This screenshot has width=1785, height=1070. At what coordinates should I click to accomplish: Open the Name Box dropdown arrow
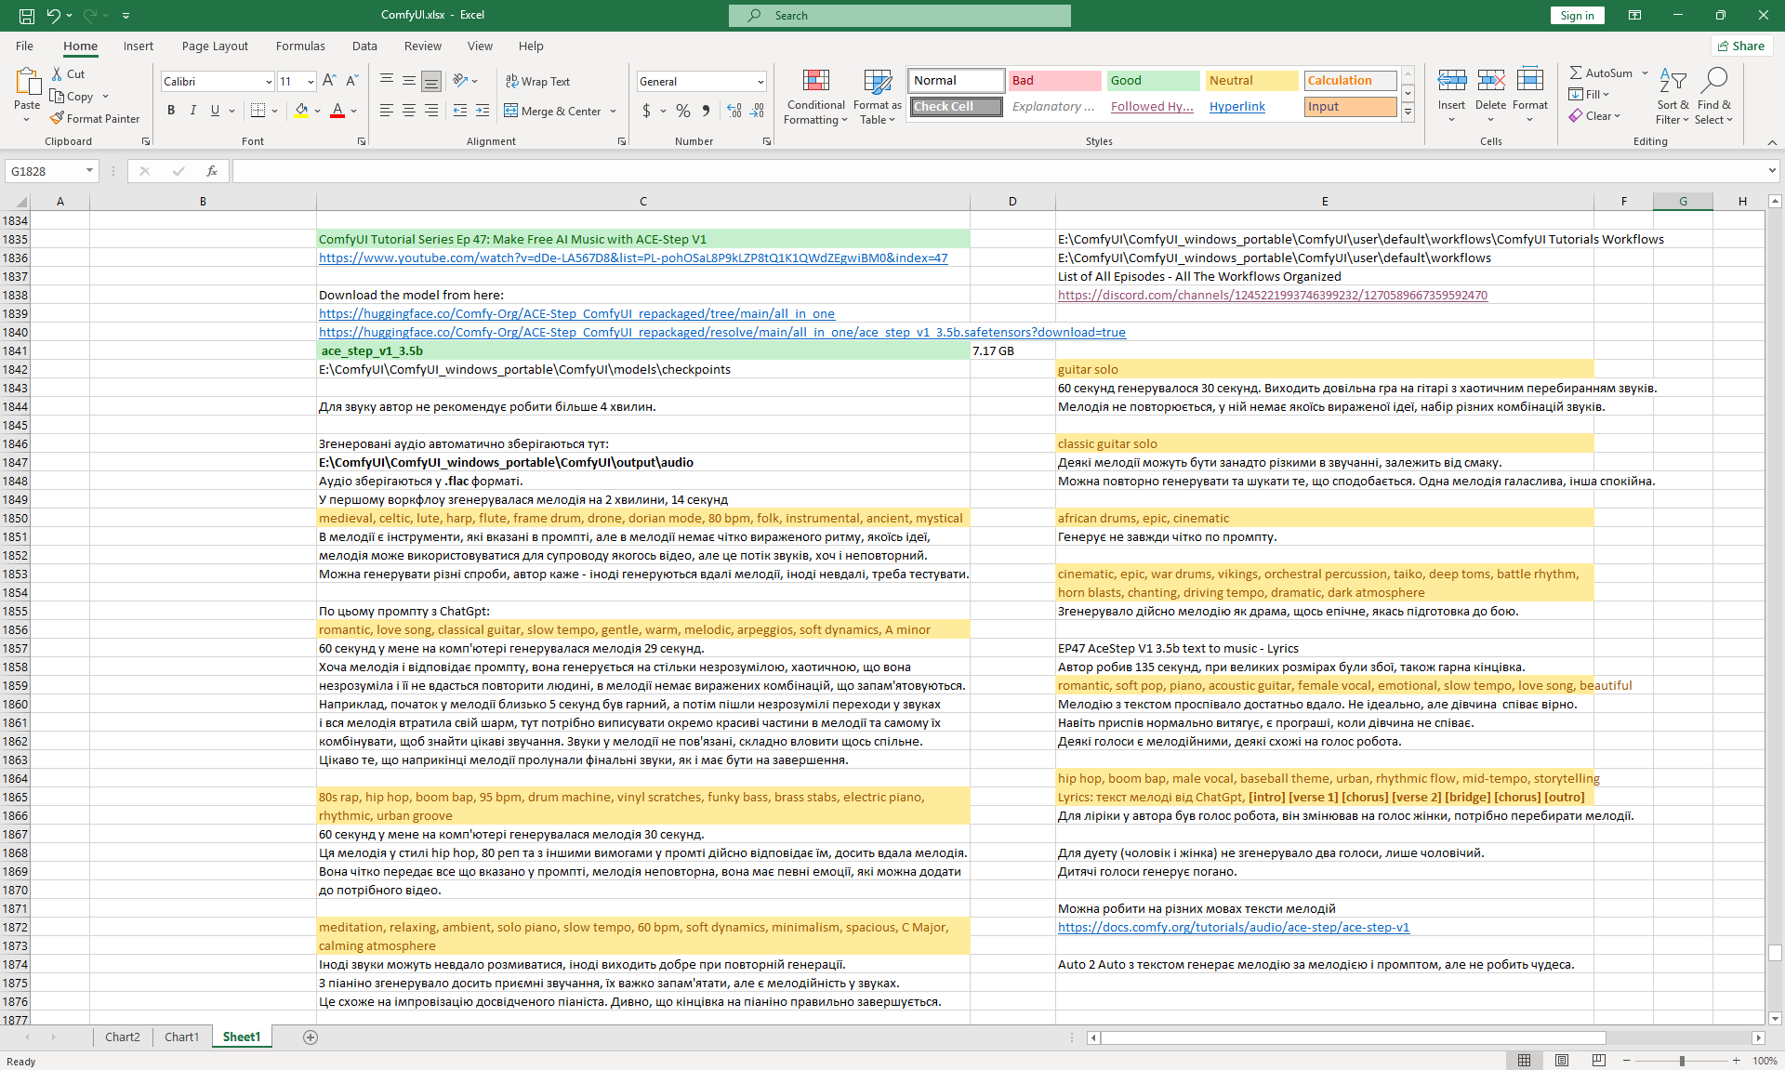click(x=89, y=171)
